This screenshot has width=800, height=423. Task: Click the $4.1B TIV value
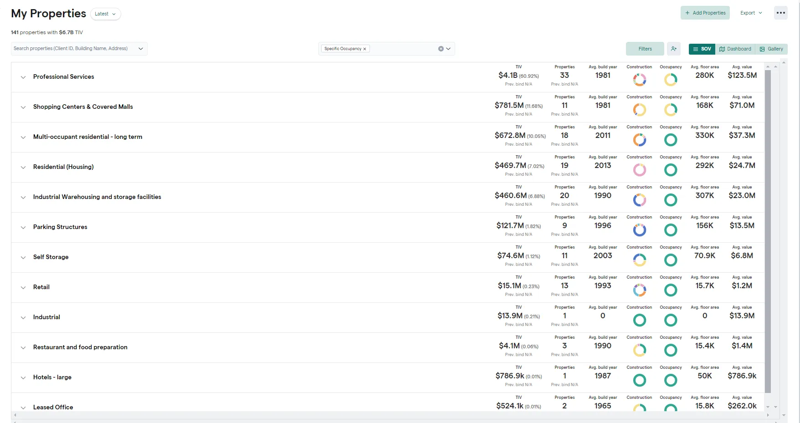point(508,75)
